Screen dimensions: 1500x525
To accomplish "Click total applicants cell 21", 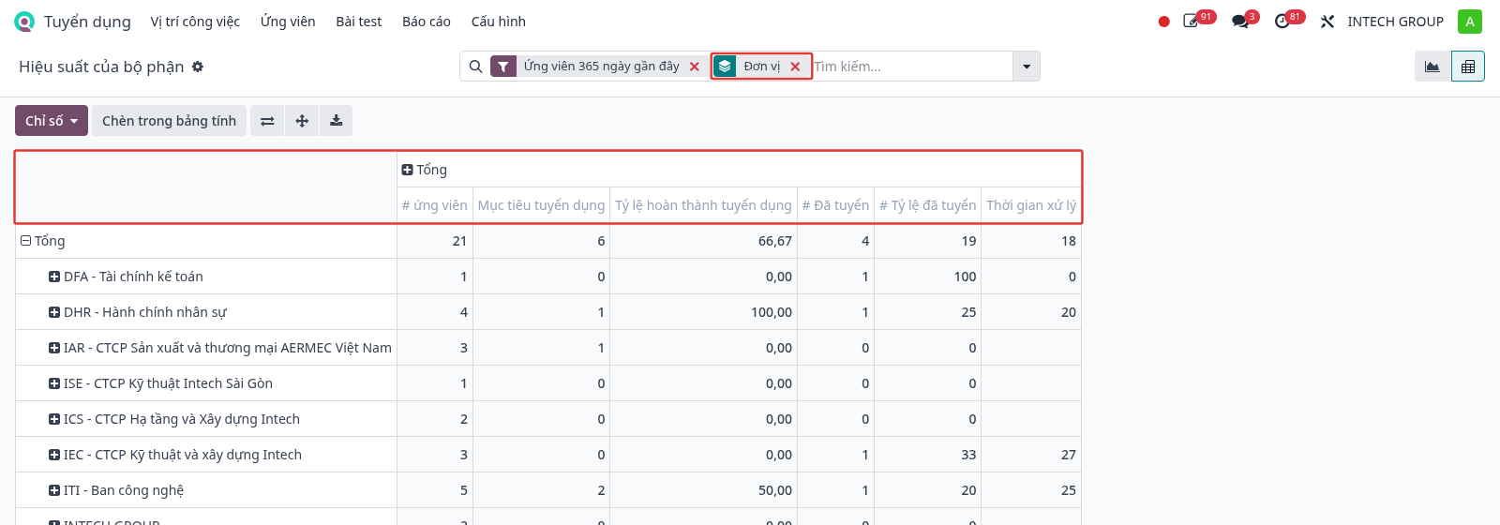I will tap(435, 241).
